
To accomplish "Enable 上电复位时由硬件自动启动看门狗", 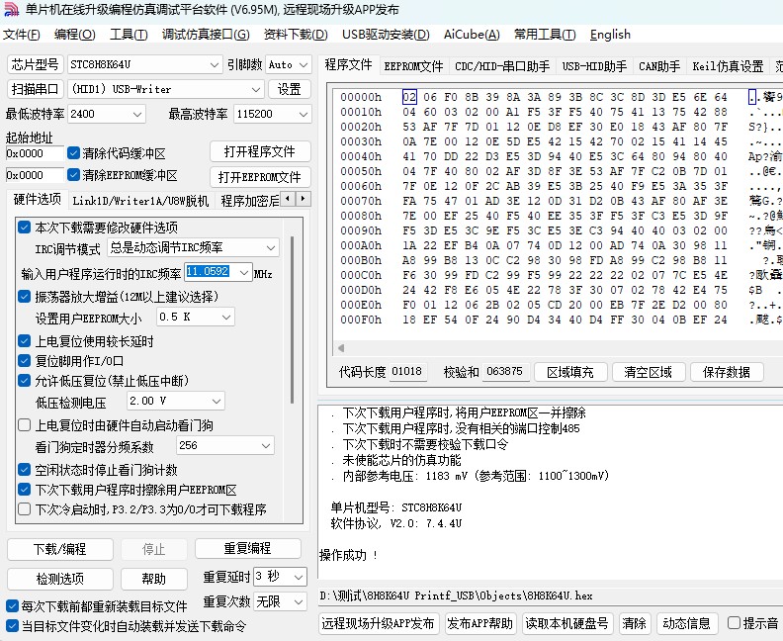I will point(24,425).
